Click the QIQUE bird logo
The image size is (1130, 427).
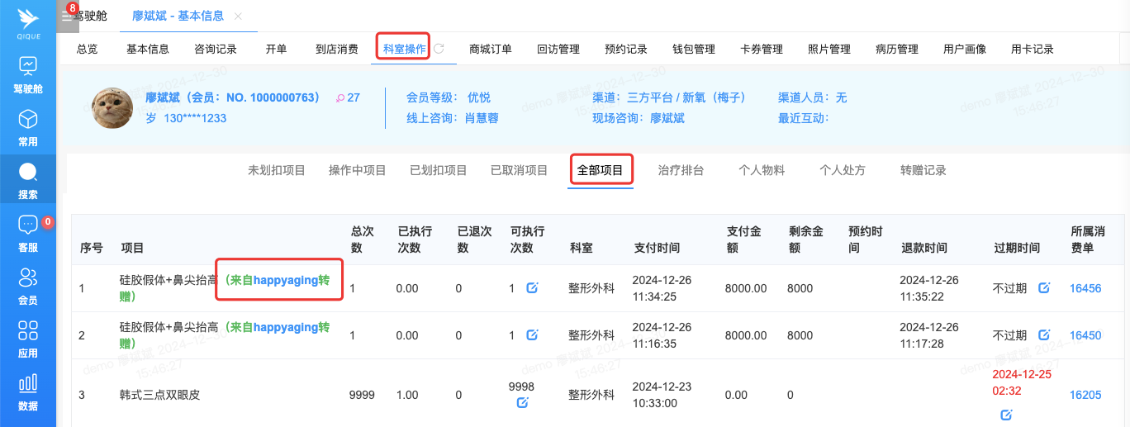pos(28,21)
